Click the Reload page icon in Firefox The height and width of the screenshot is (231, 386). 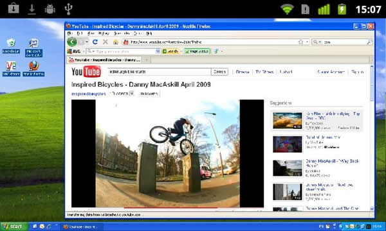pyautogui.click(x=95, y=42)
